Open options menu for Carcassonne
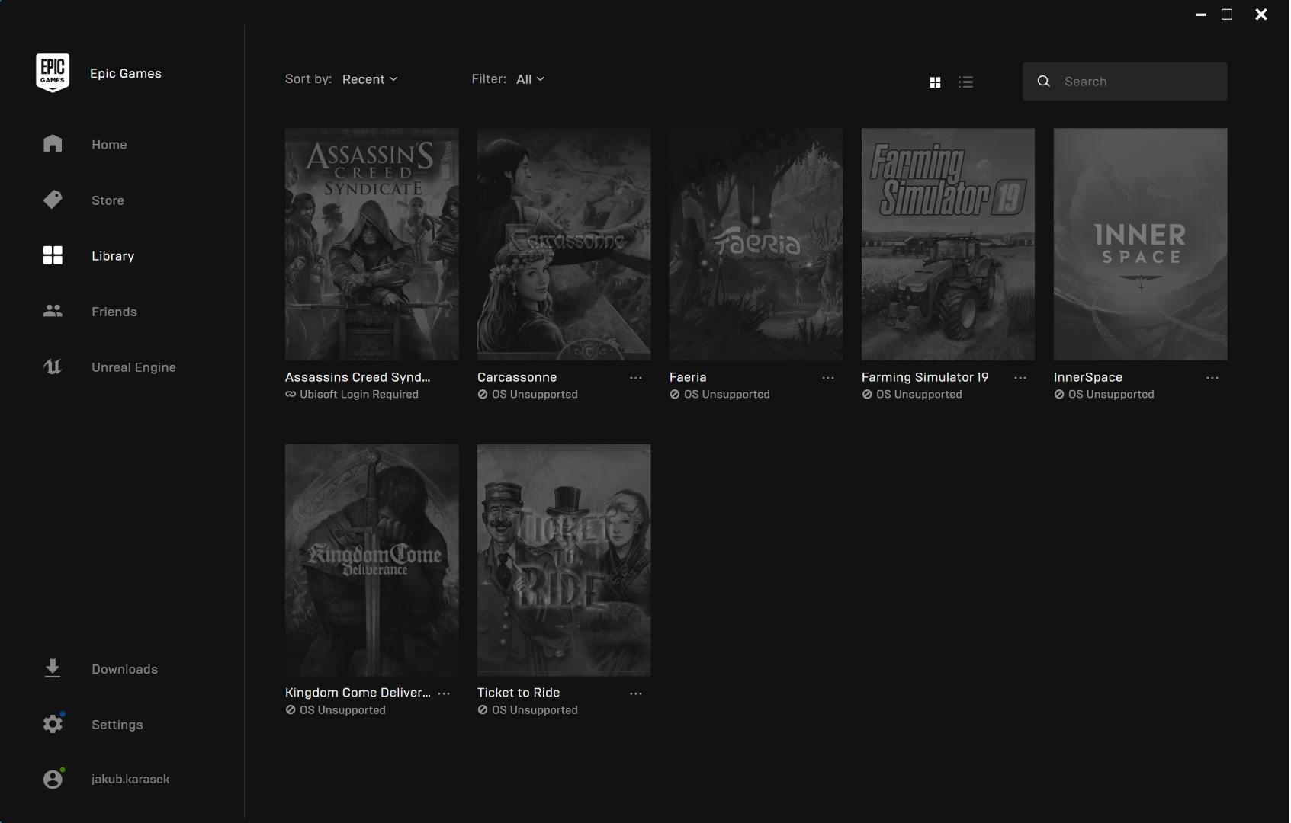This screenshot has height=823, width=1291. [636, 378]
